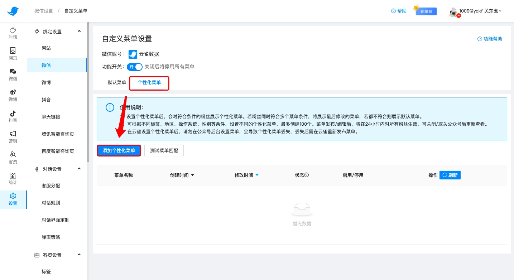Switch to the 个性化菜单 tab
Viewport: 514px width, 280px height.
[149, 82]
